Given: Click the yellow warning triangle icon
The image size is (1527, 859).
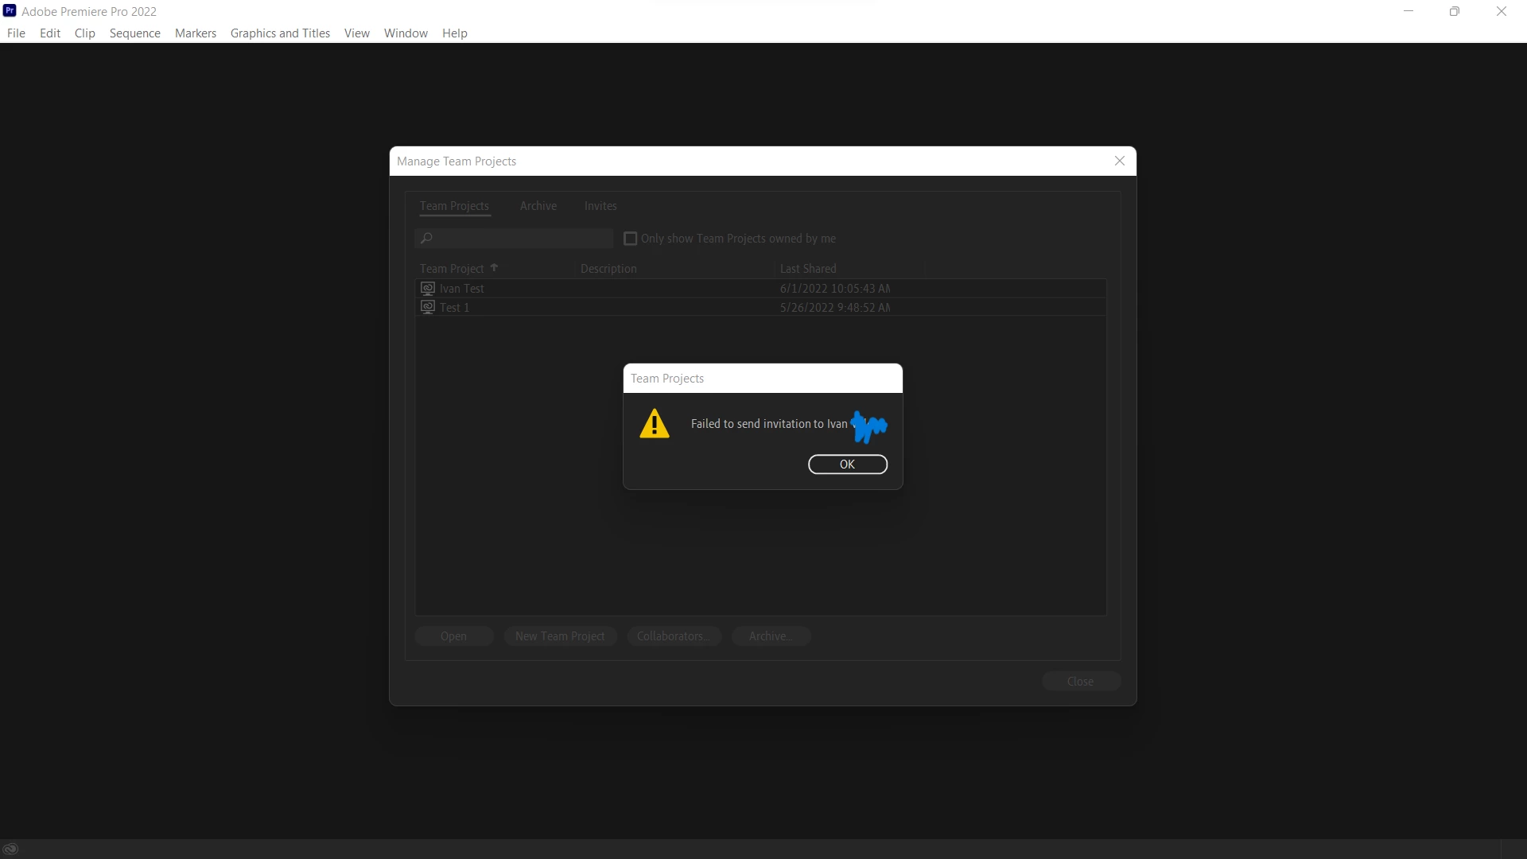Looking at the screenshot, I should pos(655,424).
